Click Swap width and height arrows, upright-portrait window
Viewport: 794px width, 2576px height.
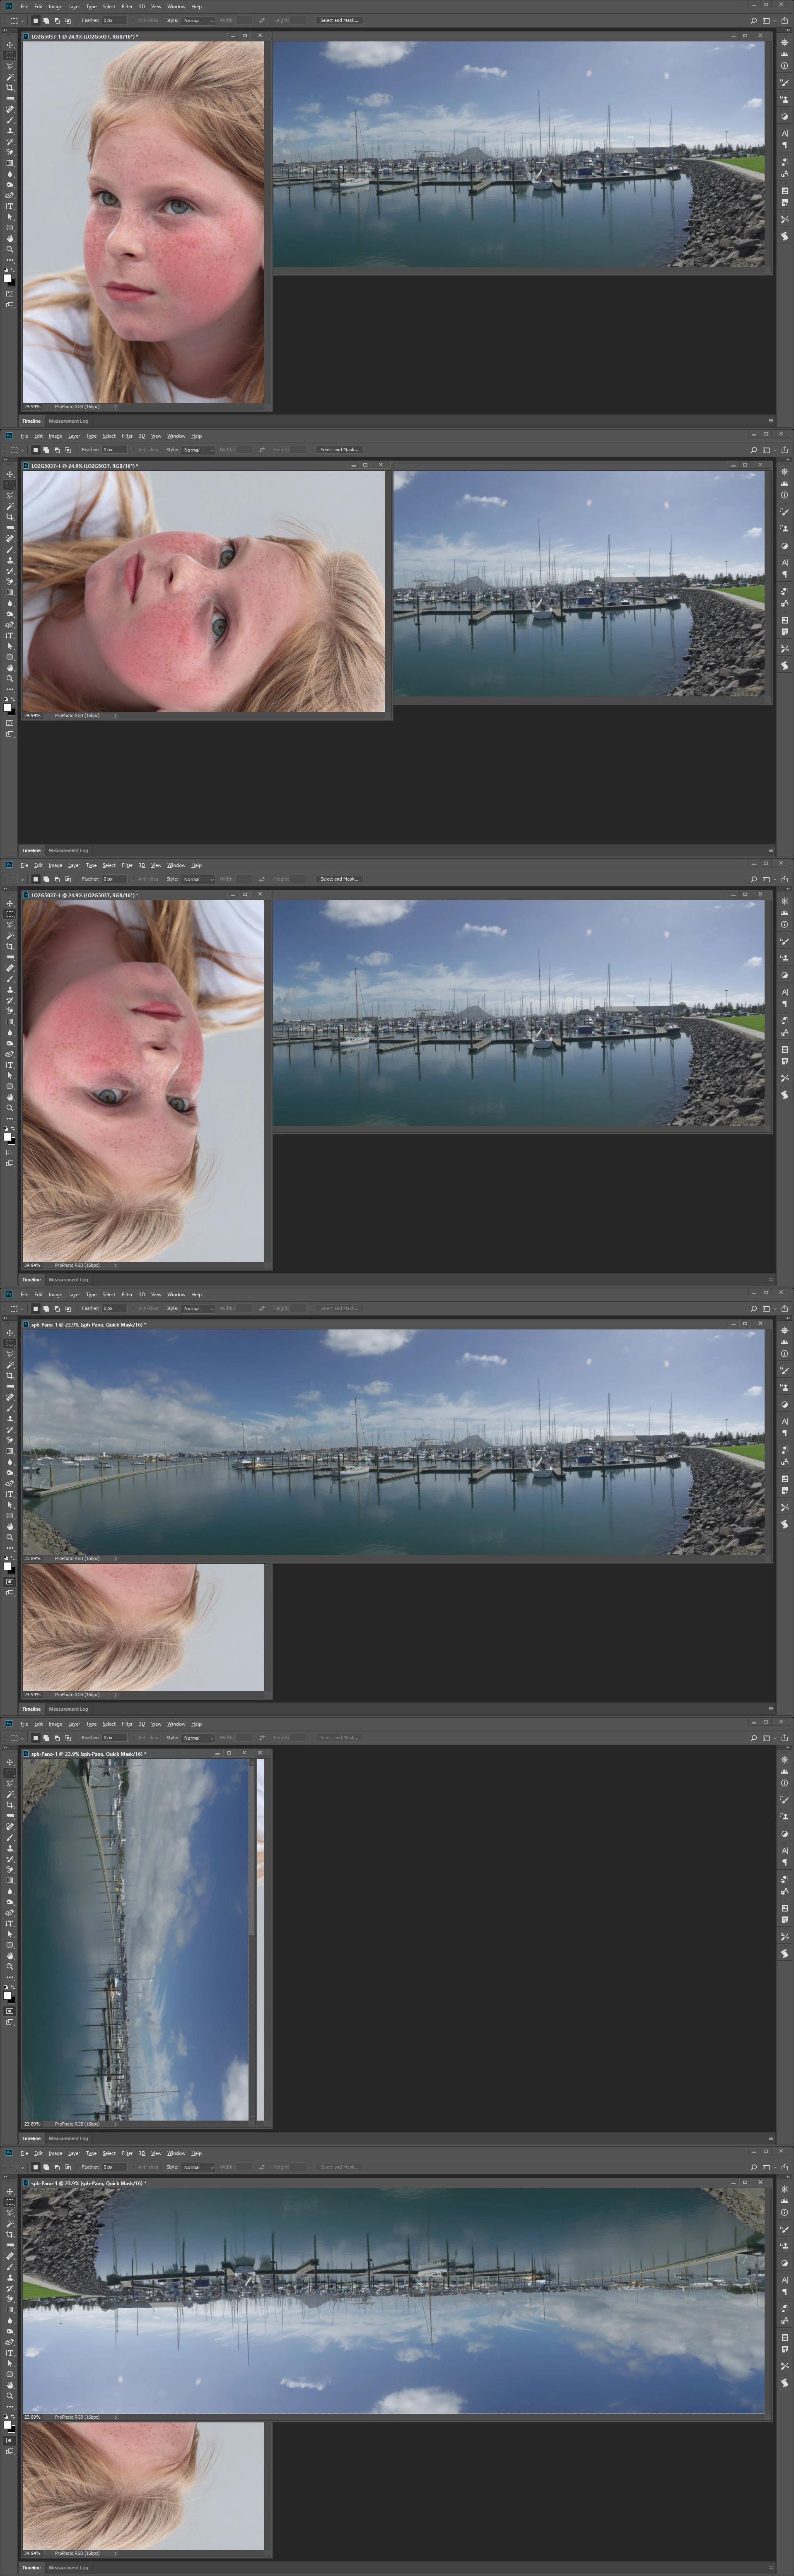[262, 20]
